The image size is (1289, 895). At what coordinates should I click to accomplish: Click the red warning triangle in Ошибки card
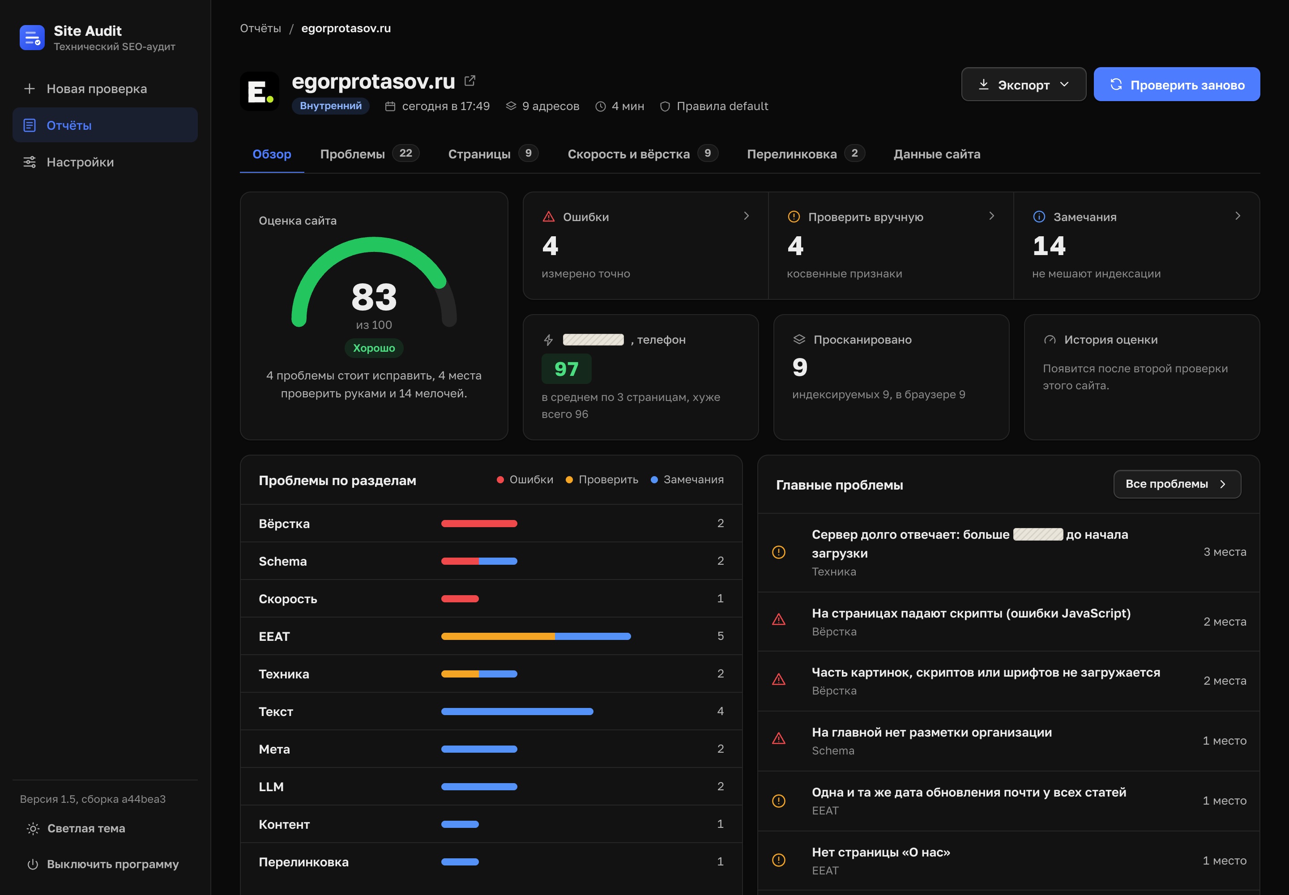549,217
